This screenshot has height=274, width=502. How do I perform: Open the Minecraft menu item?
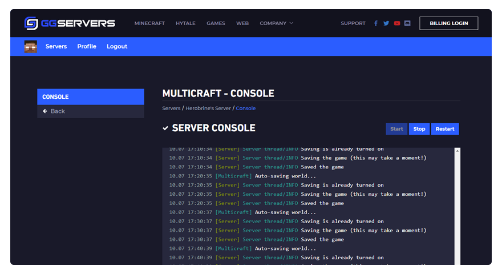[x=149, y=23]
